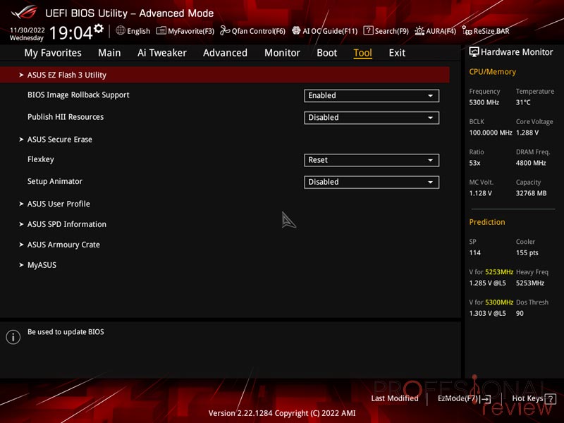Click the info icon beside help text

click(x=13, y=337)
